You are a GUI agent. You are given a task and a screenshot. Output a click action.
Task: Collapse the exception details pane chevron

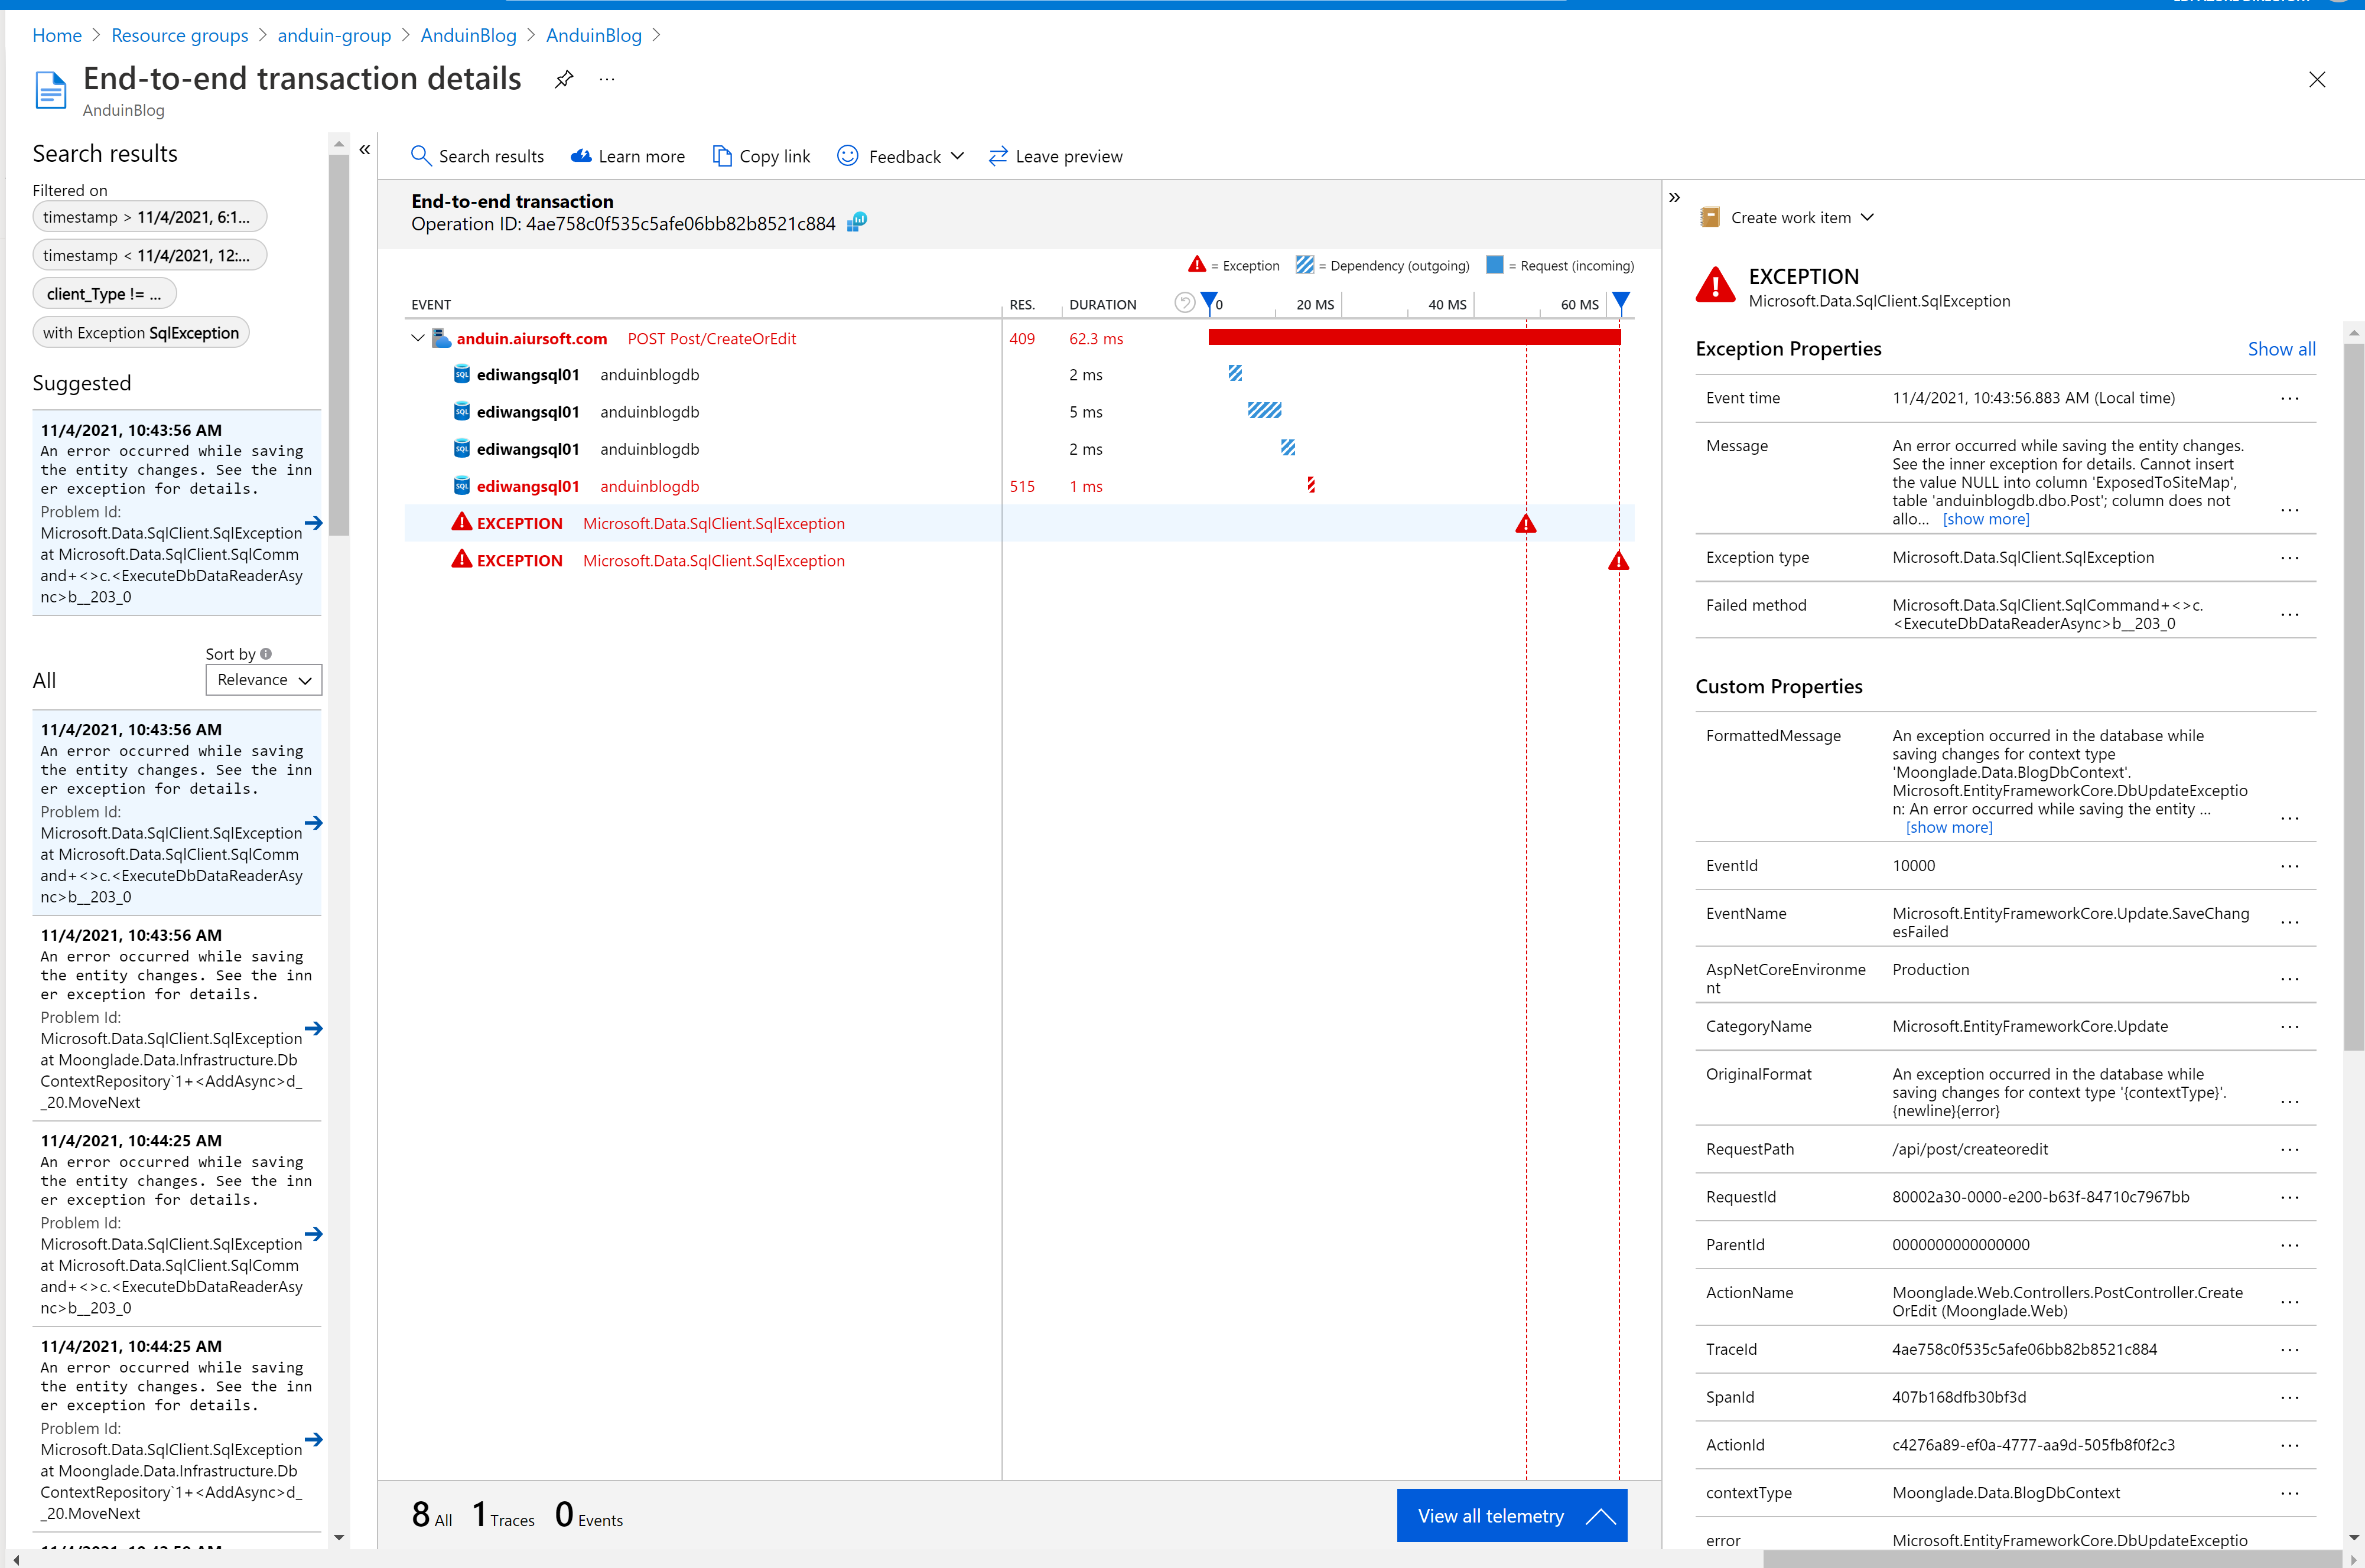pos(1675,198)
